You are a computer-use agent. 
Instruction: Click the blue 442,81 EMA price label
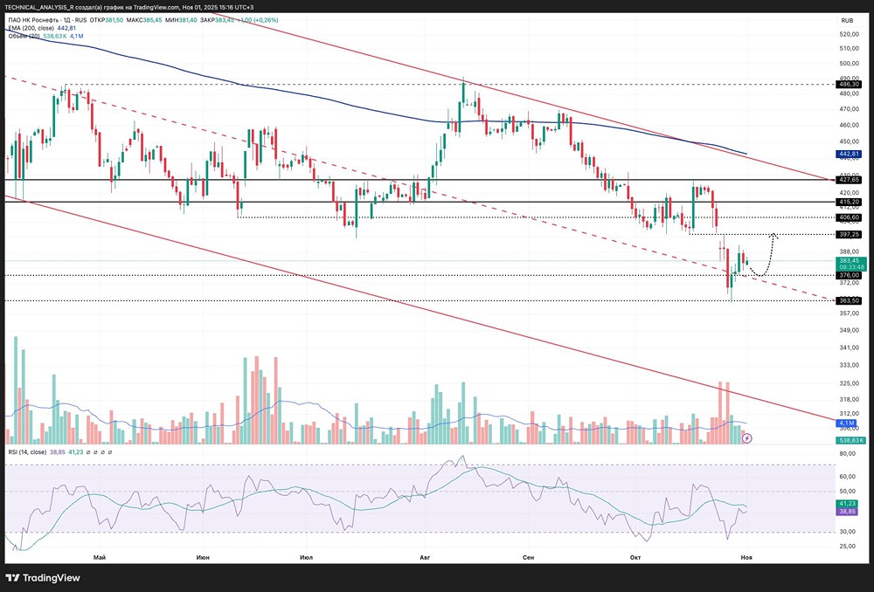(850, 154)
